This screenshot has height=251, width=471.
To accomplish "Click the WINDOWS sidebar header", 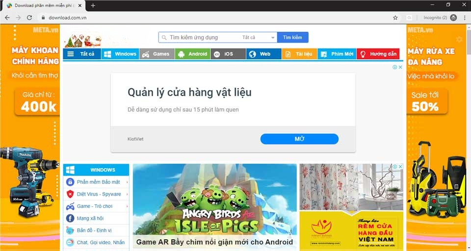I will pyautogui.click(x=96, y=170).
